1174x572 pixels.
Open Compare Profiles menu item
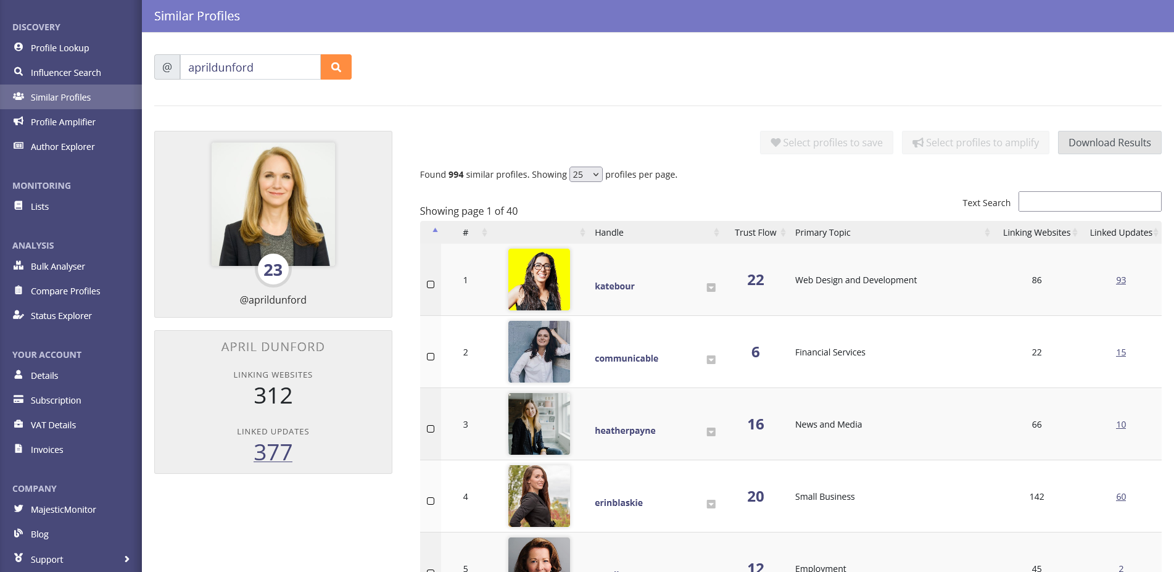71,291
